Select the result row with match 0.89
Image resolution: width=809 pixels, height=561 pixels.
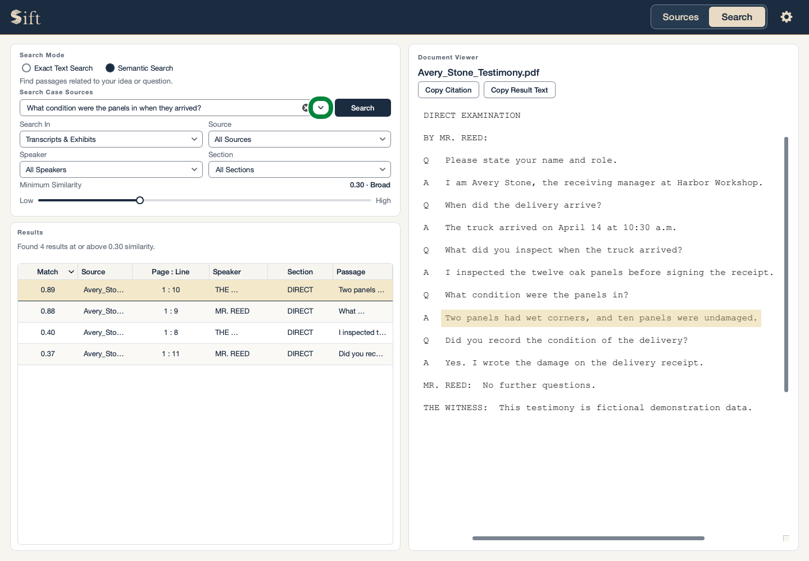click(205, 290)
